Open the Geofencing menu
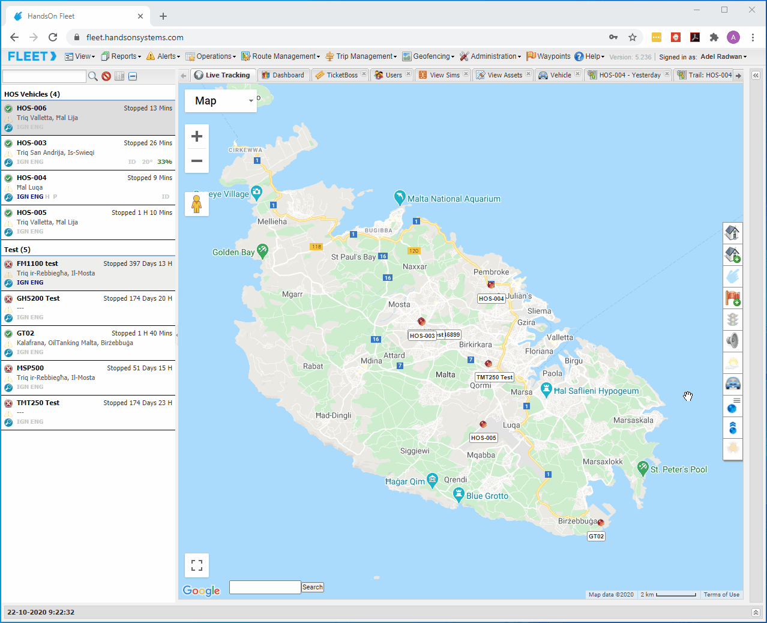This screenshot has height=623, width=767. [429, 56]
